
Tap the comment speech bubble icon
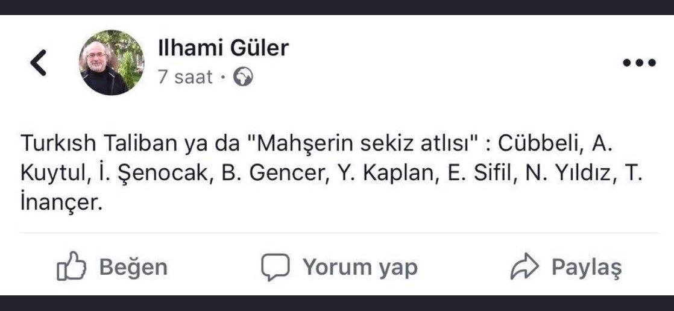(x=275, y=267)
